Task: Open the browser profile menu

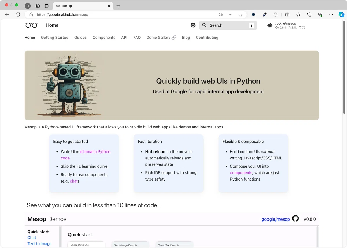Action: [28, 6]
